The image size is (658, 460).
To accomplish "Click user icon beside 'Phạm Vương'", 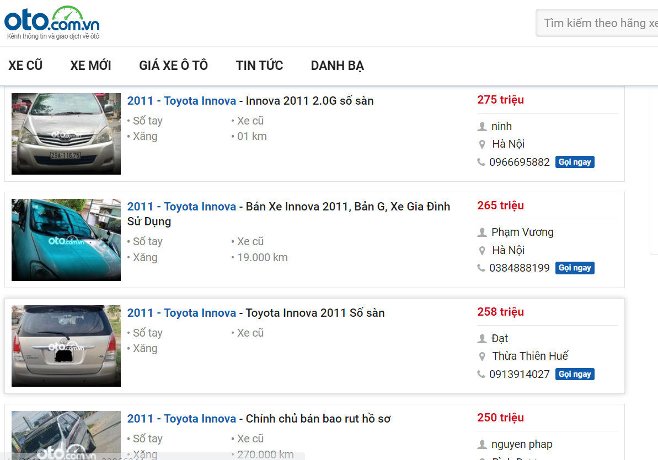I will click(x=482, y=232).
